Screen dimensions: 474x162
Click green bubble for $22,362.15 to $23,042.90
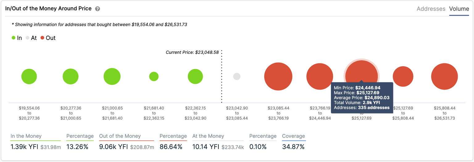(x=195, y=77)
